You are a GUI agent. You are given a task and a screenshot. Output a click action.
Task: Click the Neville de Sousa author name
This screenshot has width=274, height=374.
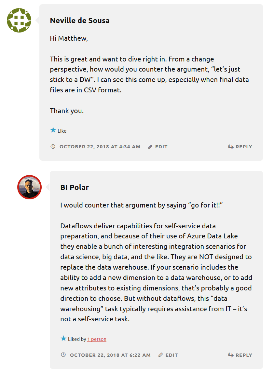[x=80, y=20]
